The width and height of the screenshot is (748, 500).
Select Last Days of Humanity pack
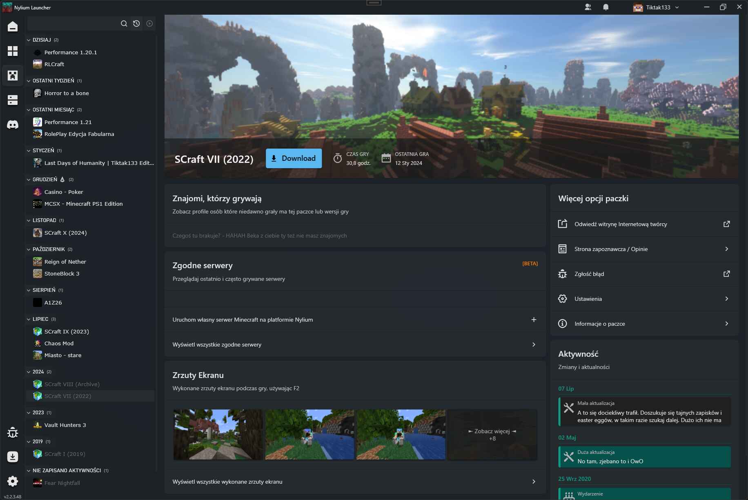click(x=91, y=163)
